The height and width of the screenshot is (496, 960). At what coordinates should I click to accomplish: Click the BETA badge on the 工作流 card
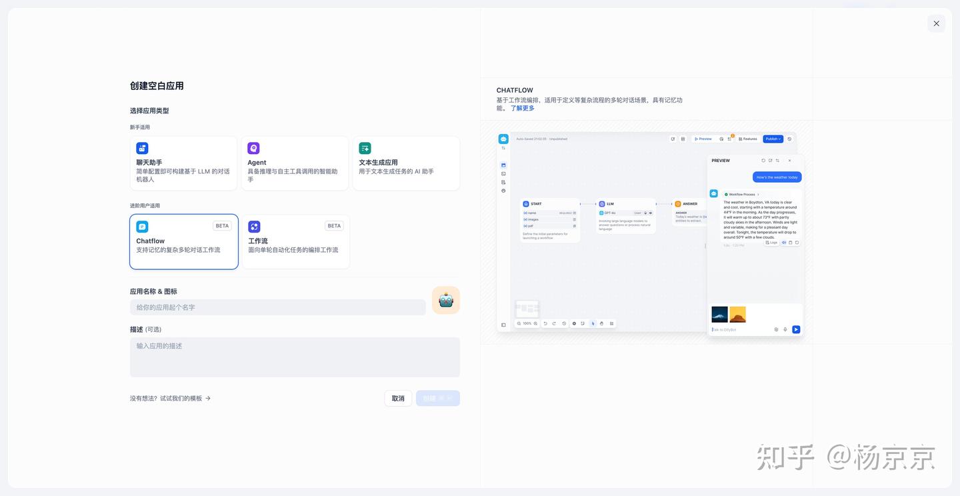pos(334,226)
